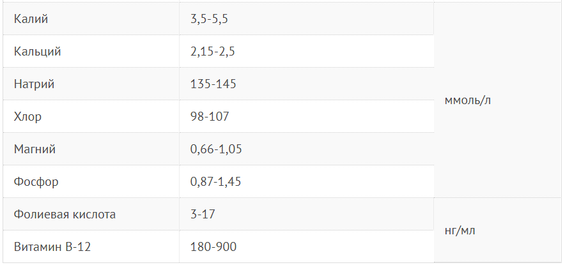Viewport: 565px width, 265px height.
Task: Click the 3-17 range value
Action: [202, 215]
